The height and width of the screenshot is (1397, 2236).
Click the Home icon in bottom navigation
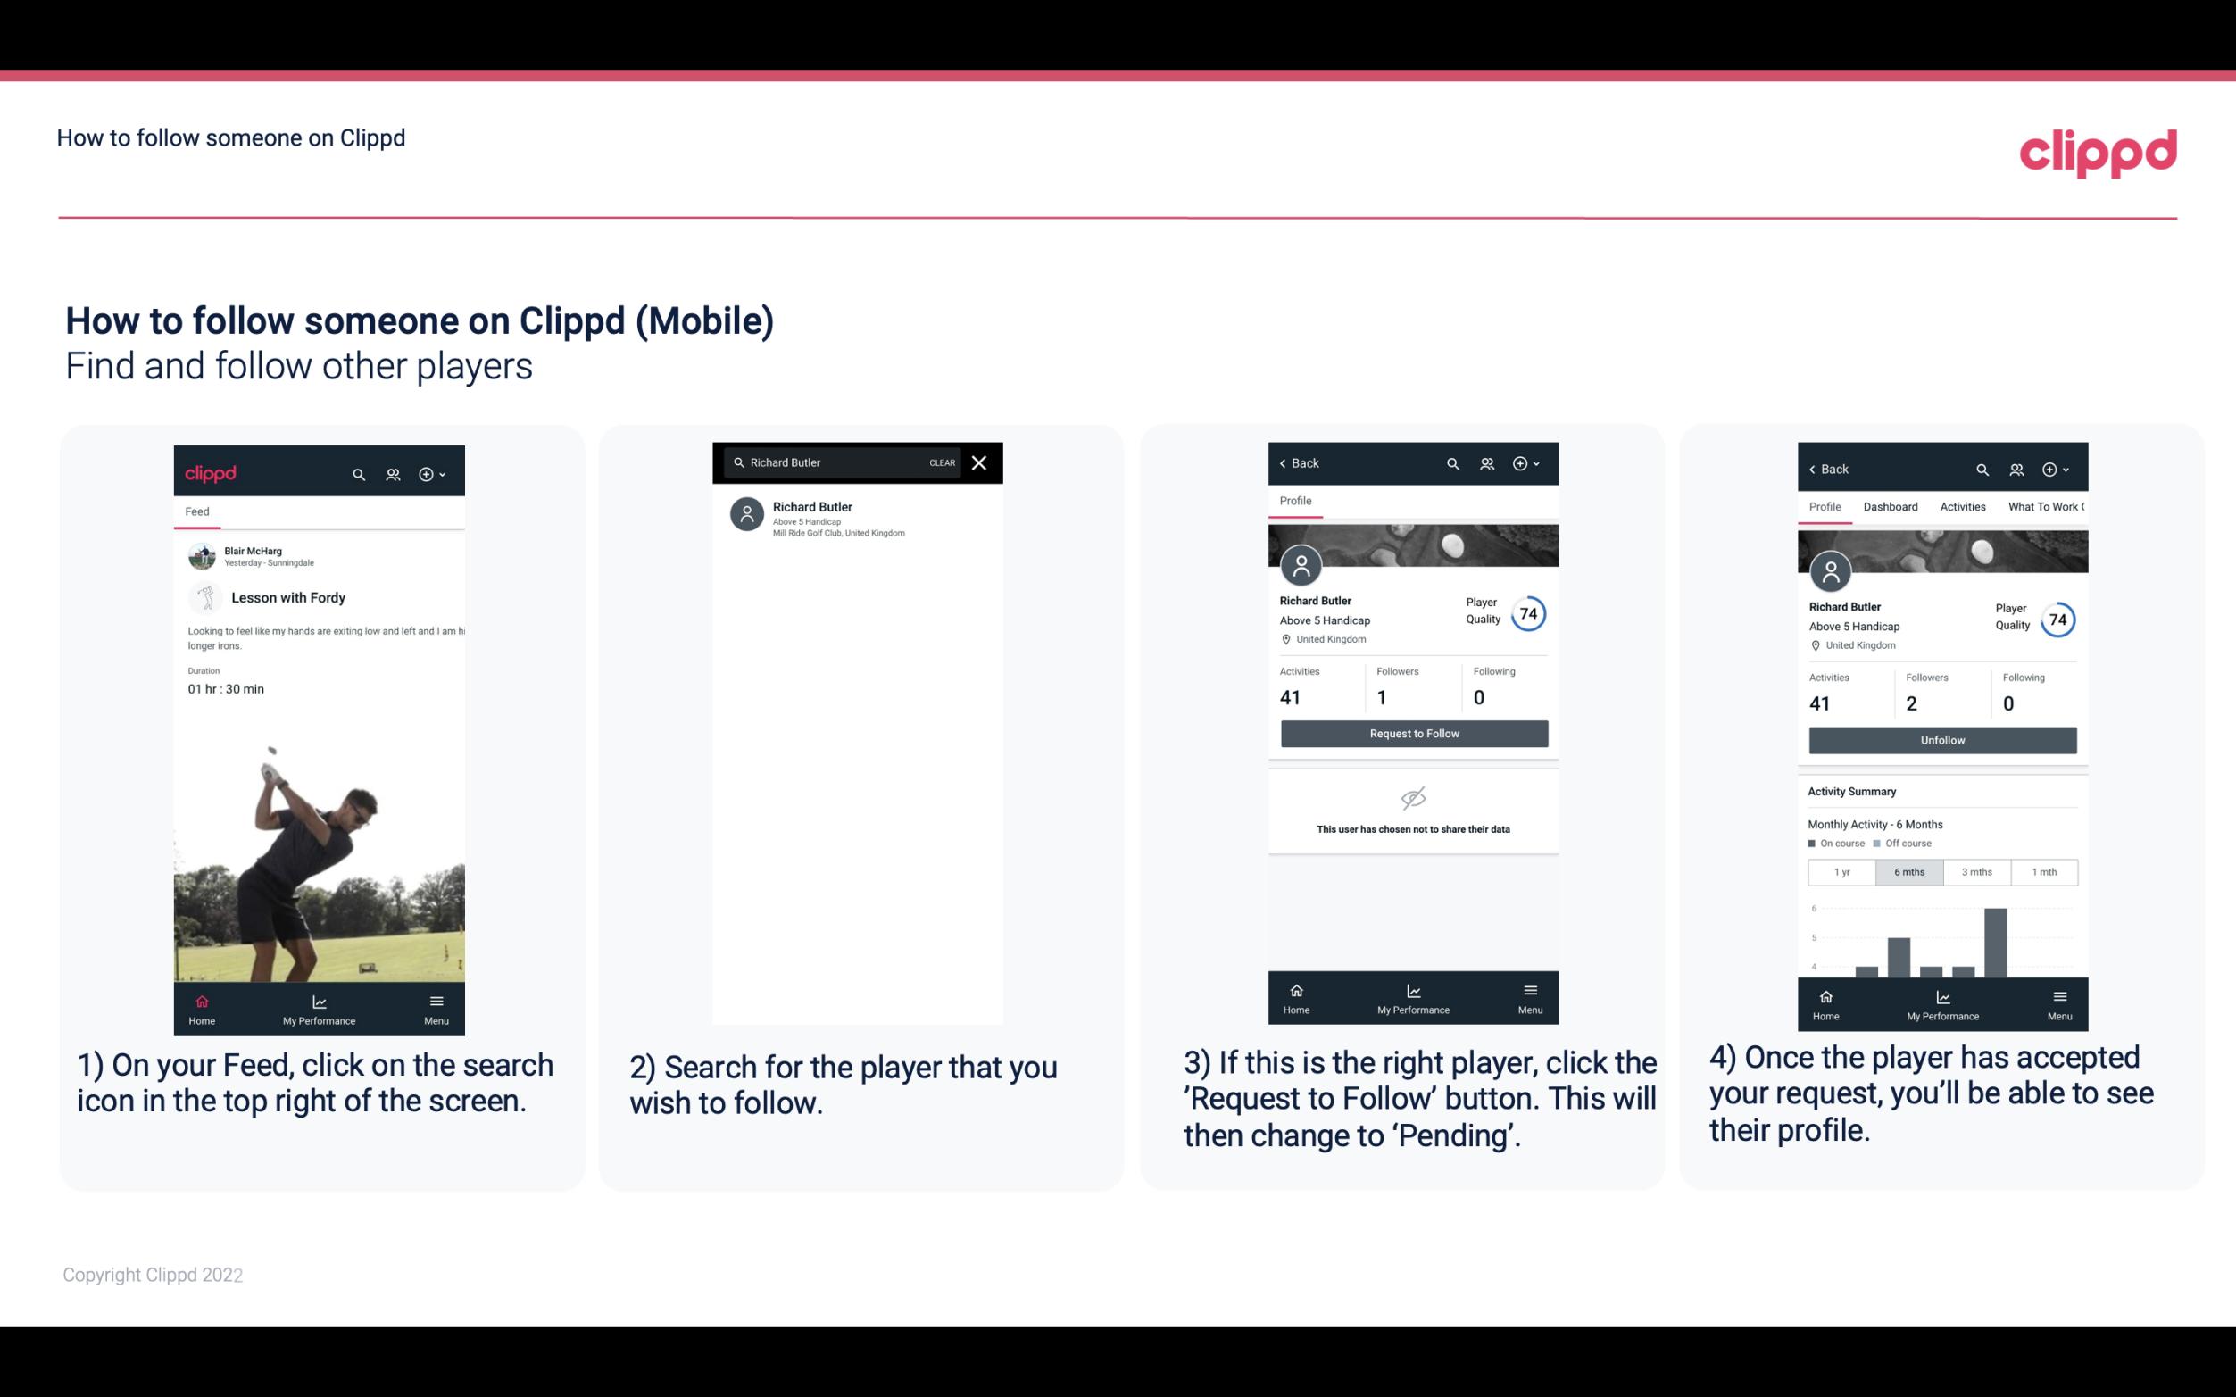coord(201,1001)
